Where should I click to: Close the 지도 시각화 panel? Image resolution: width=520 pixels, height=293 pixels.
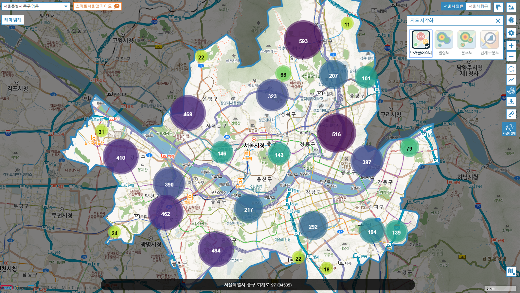498,21
